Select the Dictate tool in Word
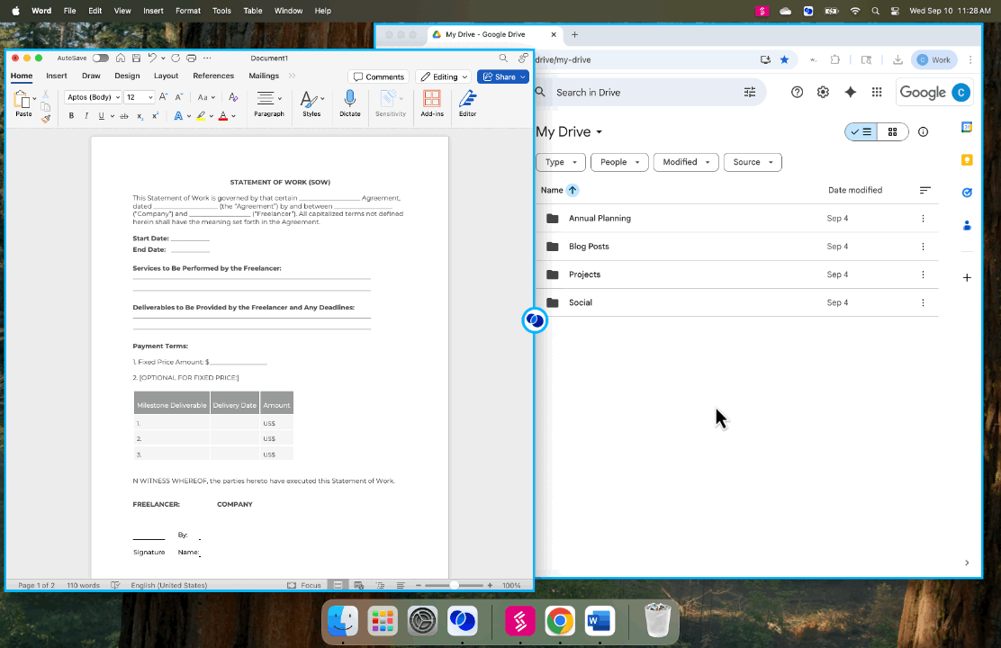Image resolution: width=1001 pixels, height=648 pixels. [x=350, y=102]
